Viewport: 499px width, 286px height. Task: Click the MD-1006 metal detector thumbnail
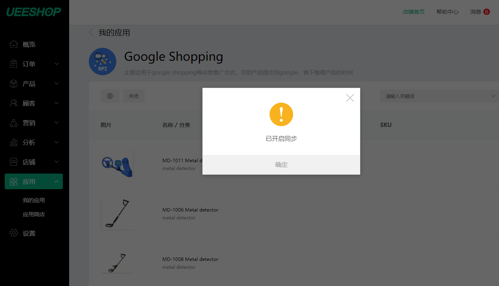pyautogui.click(x=117, y=214)
